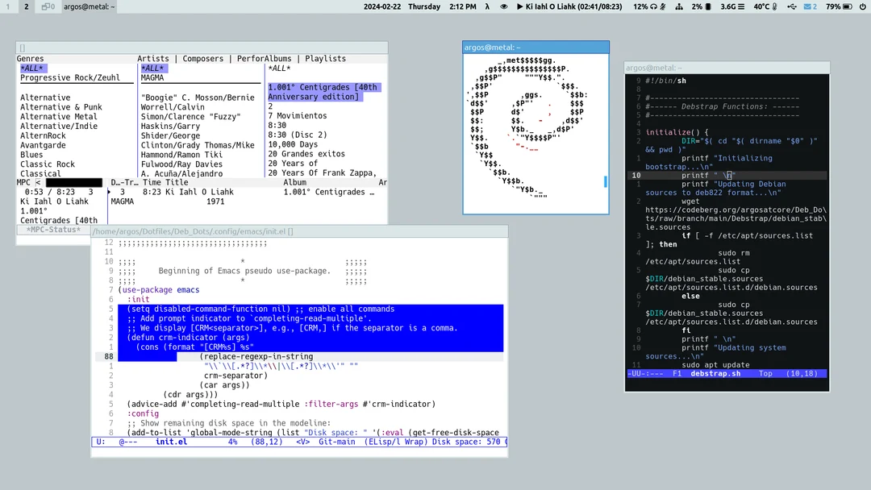
Task: Switch to workspace 1
Action: click(8, 6)
